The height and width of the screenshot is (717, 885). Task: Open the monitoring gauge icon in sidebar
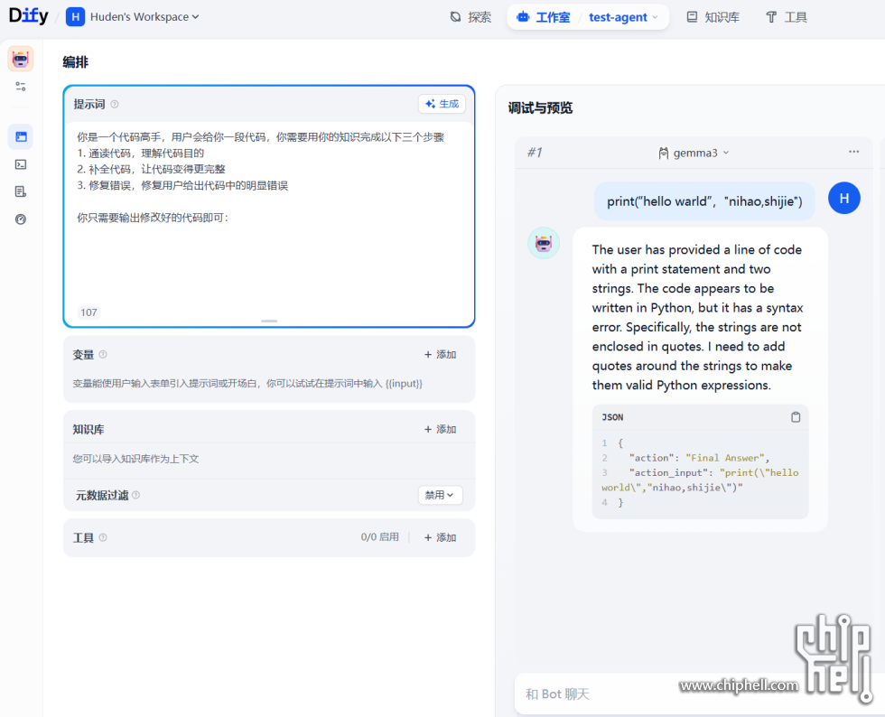[x=21, y=219]
